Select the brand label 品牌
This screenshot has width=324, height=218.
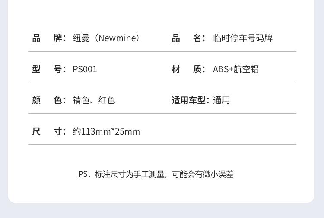(x=49, y=38)
